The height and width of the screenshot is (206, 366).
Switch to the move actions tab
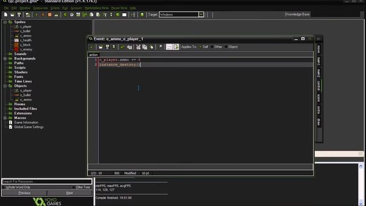319,49
